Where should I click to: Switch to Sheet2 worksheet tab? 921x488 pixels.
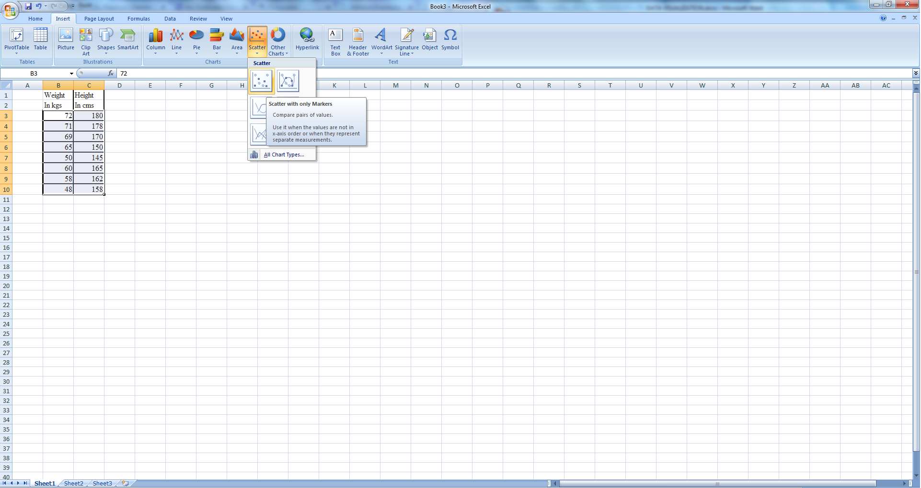[x=73, y=483]
